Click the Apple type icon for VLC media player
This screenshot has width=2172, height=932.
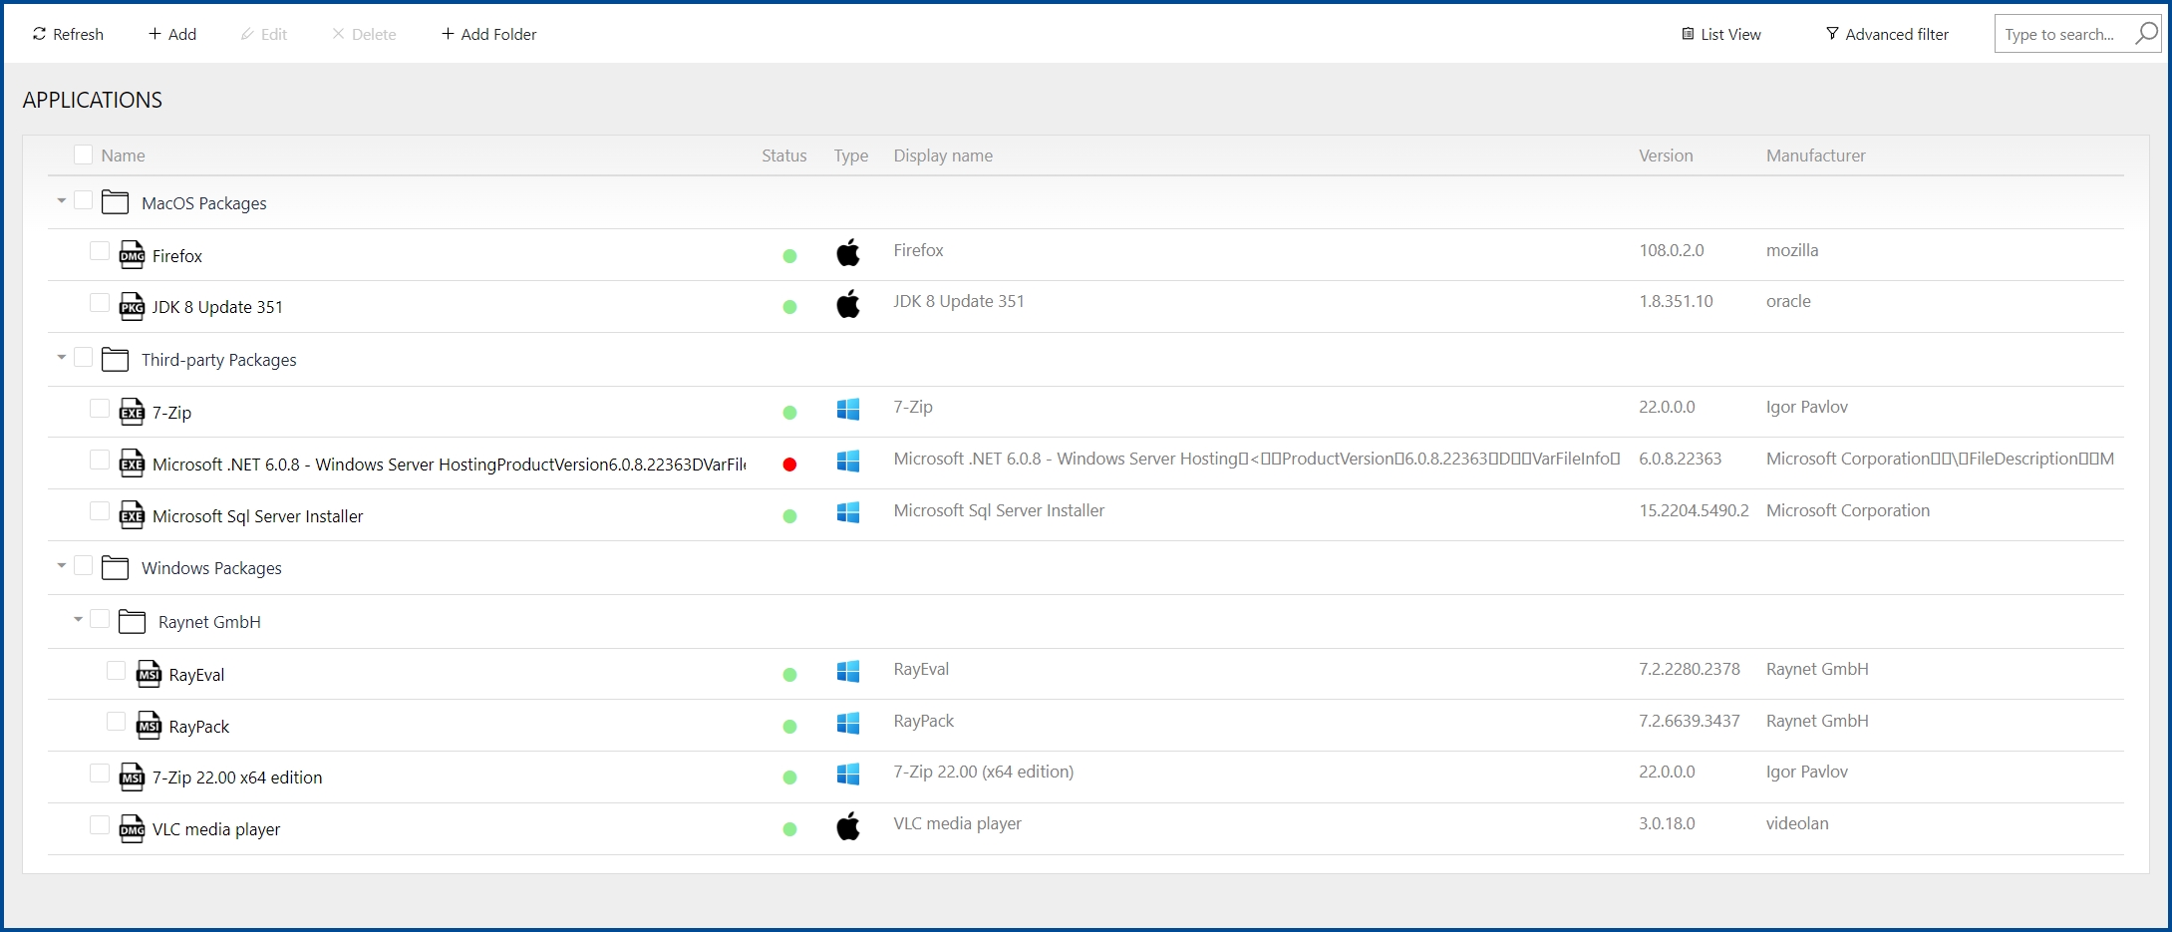tap(848, 825)
